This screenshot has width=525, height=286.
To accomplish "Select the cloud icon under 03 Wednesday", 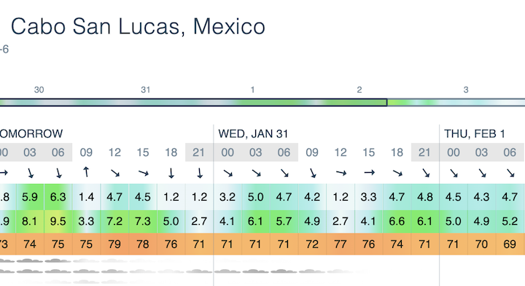I will point(255,271).
